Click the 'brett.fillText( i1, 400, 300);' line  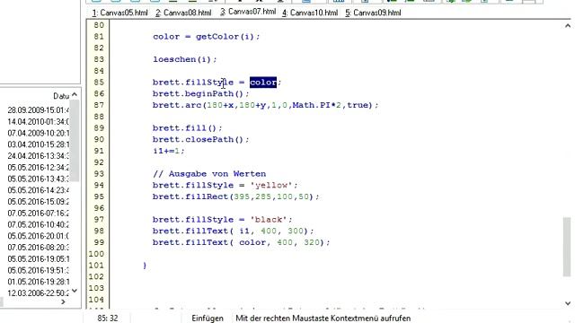pyautogui.click(x=234, y=231)
